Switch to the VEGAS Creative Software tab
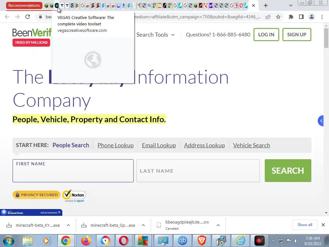 [57, 5]
